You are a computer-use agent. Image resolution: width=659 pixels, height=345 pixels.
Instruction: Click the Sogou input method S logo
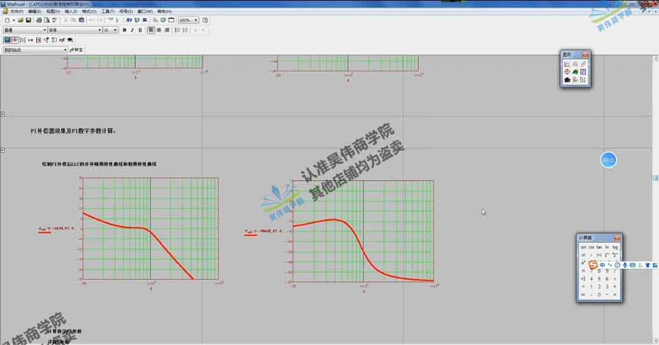[x=592, y=265]
